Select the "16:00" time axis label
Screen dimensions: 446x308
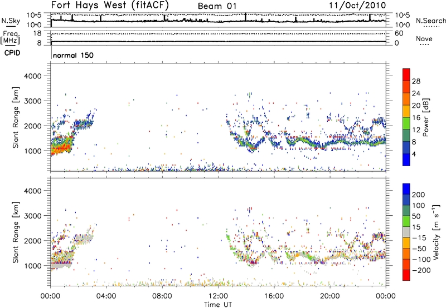point(274,296)
